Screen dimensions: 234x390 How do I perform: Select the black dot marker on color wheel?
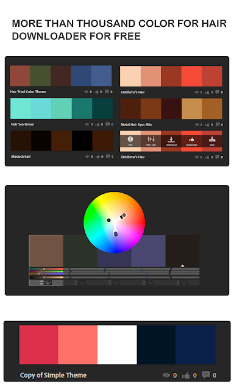pyautogui.click(x=108, y=220)
